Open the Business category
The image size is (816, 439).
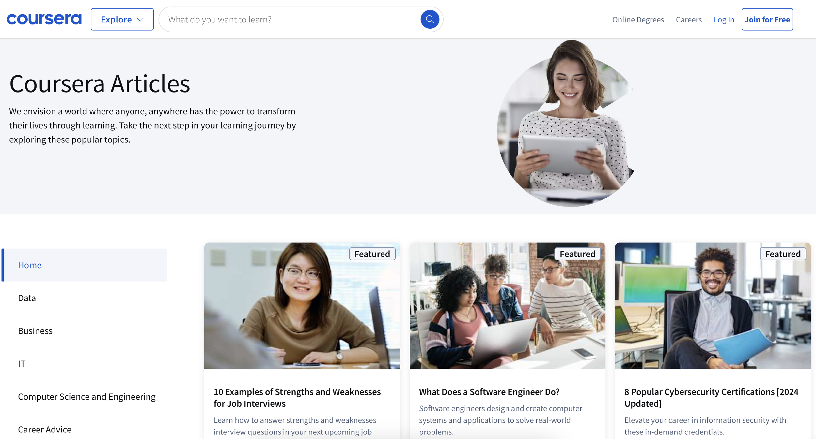35,331
